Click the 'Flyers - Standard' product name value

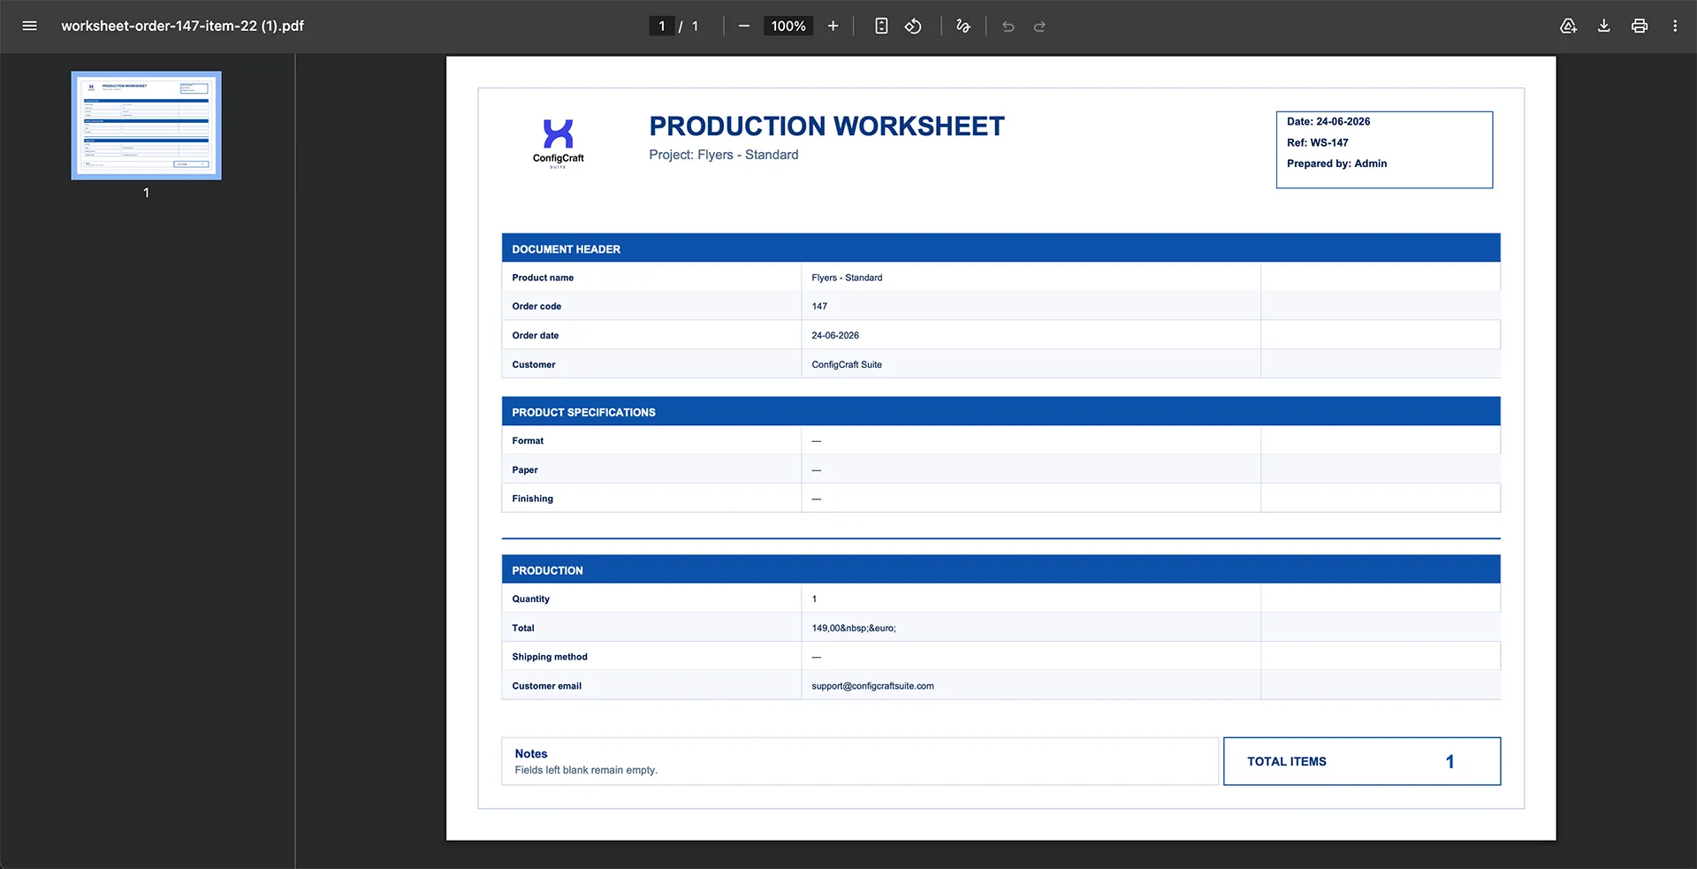click(847, 278)
